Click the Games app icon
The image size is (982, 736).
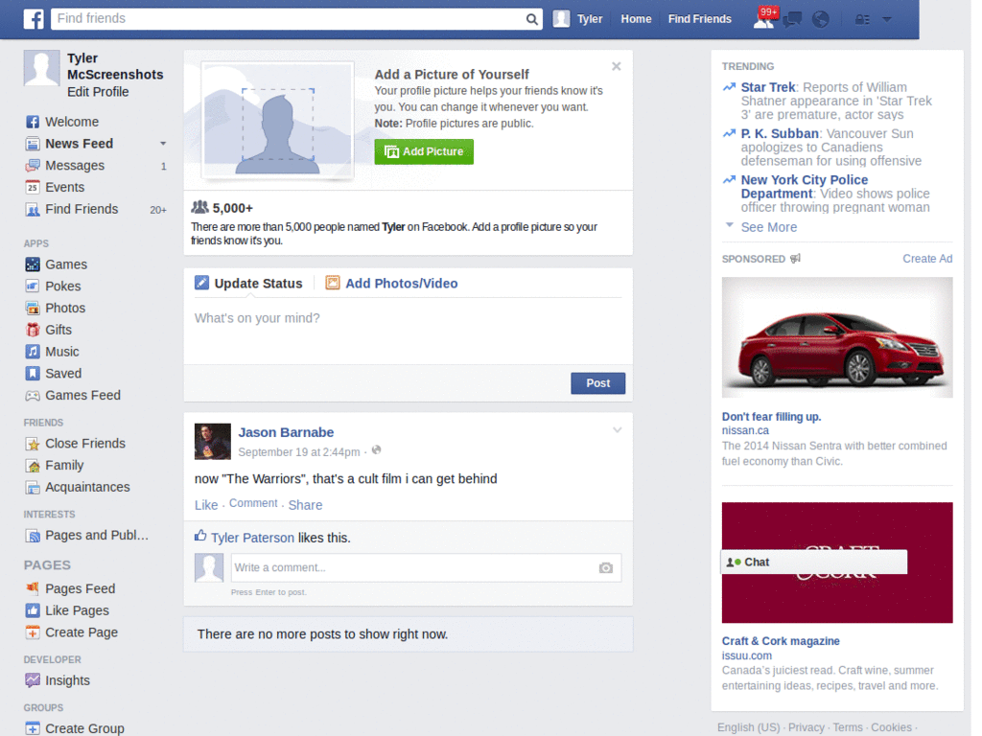33,264
